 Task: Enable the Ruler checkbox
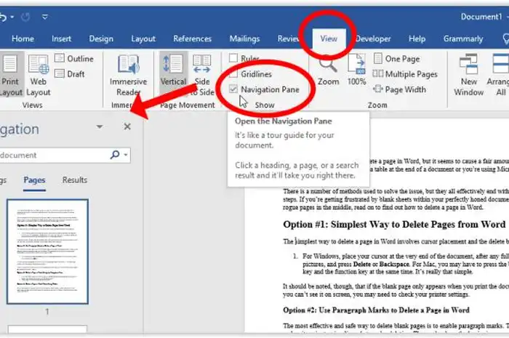pyautogui.click(x=233, y=58)
